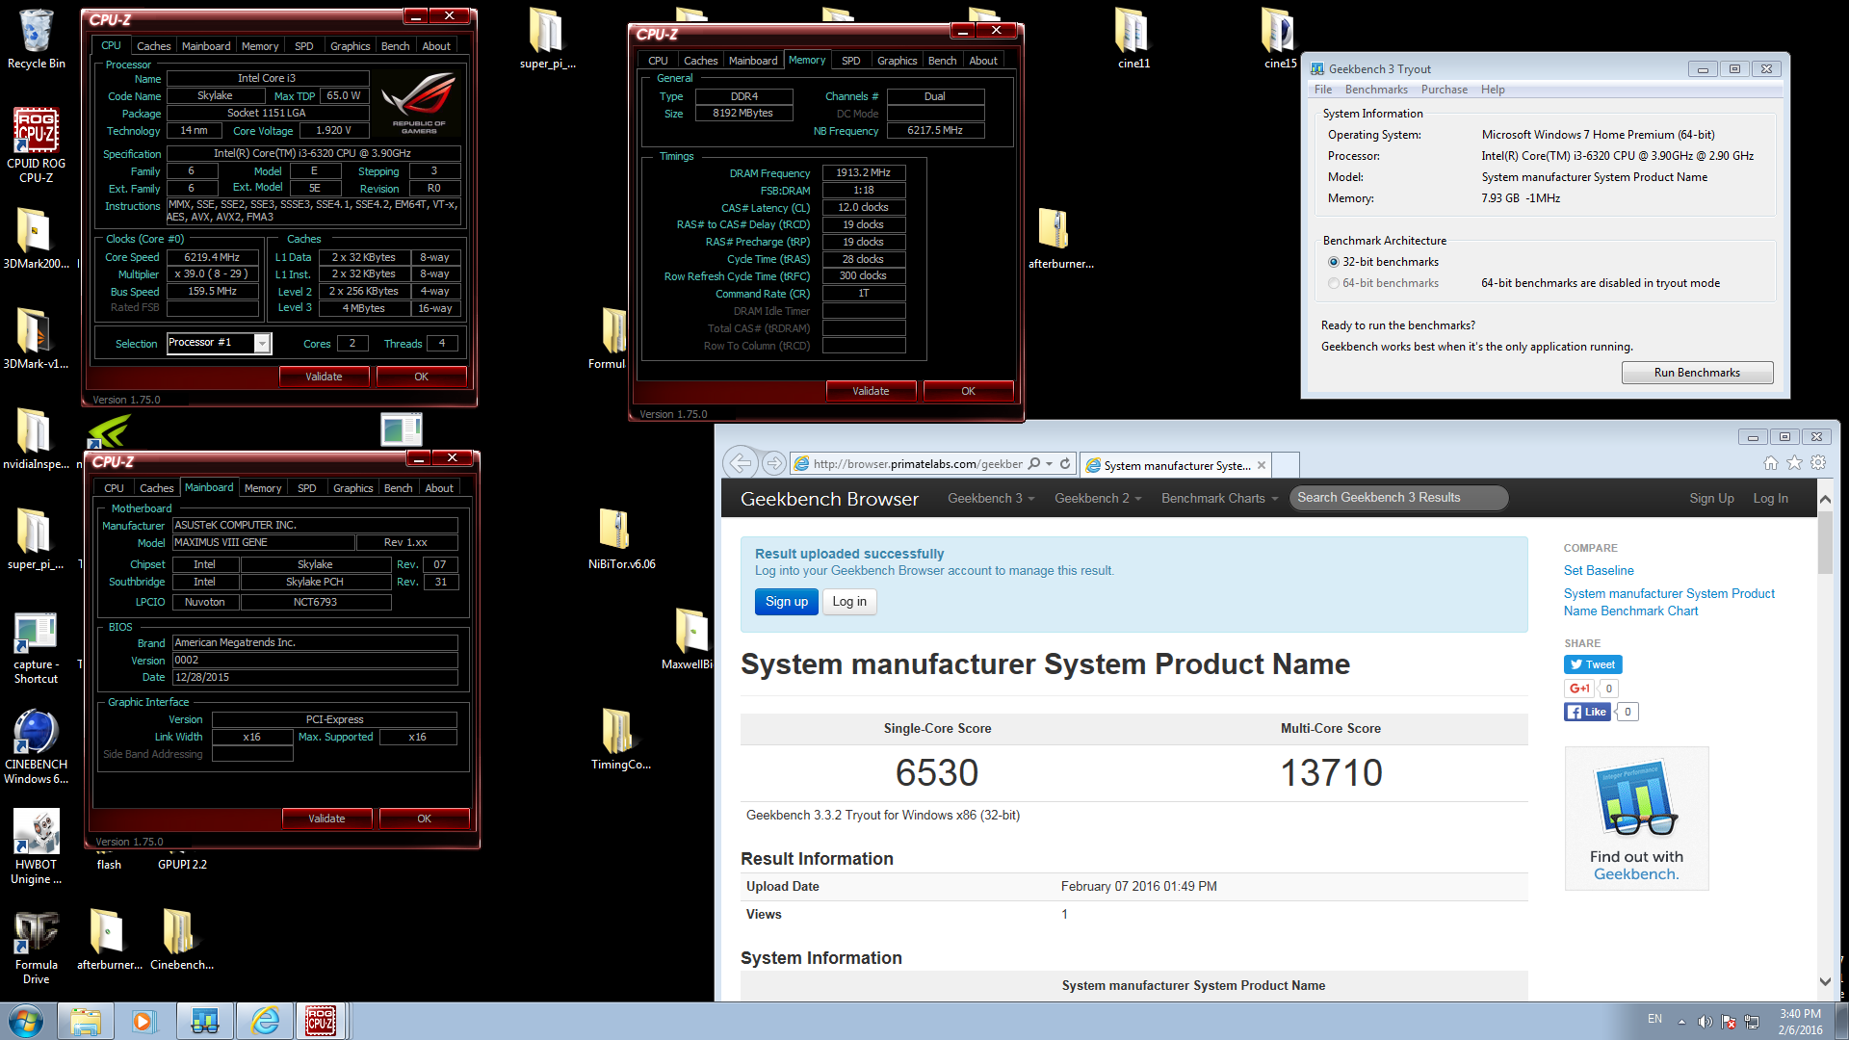Open Internet Explorer from the taskbar

click(265, 1021)
